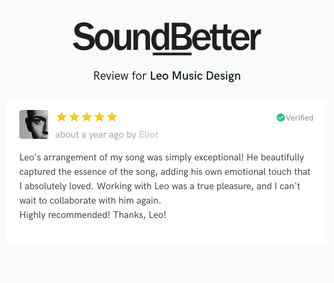Click the 'about a year ago' timestamp
Image resolution: width=334 pixels, height=283 pixels.
tap(90, 135)
